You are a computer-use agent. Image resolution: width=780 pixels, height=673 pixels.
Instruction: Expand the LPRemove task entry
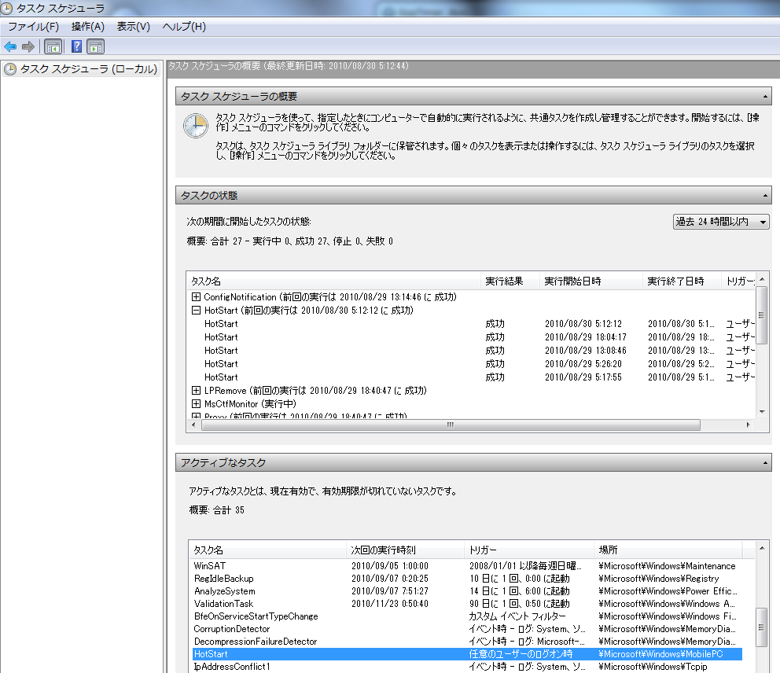coord(197,391)
